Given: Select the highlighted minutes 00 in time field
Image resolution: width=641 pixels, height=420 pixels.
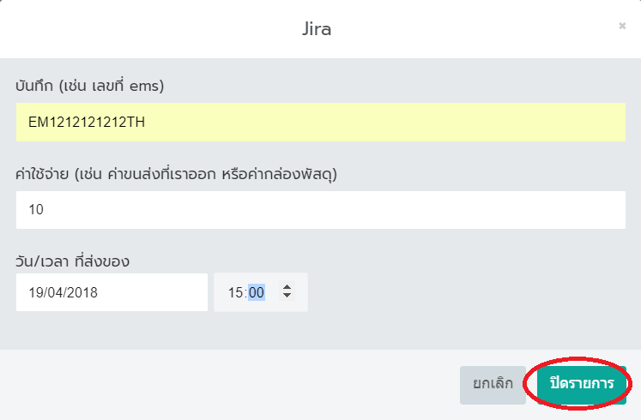Looking at the screenshot, I should coord(257,292).
